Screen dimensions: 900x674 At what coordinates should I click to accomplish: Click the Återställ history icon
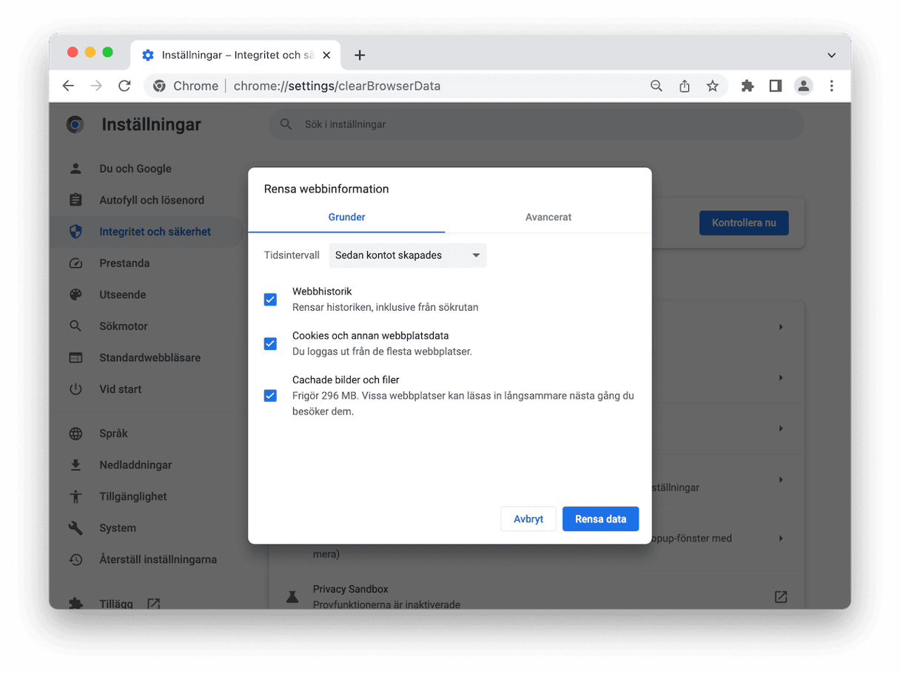(75, 559)
